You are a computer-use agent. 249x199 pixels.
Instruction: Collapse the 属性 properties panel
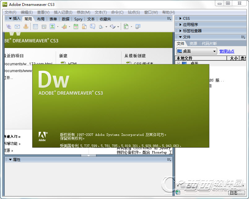pos(10,160)
